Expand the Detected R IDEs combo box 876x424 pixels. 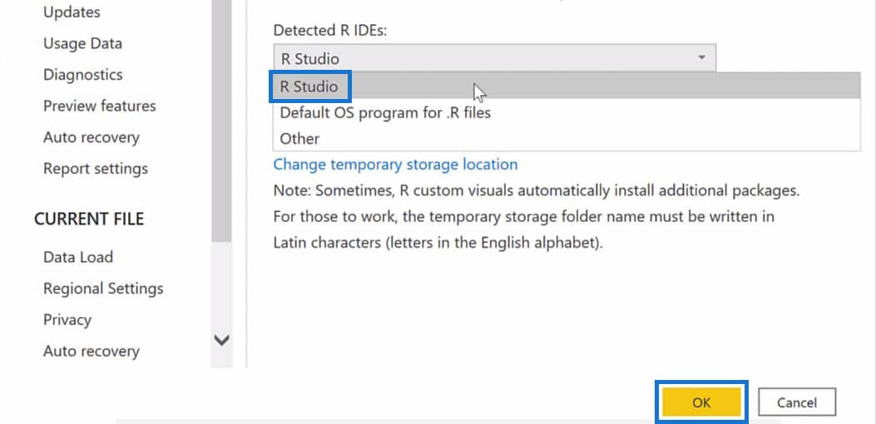tap(494, 58)
